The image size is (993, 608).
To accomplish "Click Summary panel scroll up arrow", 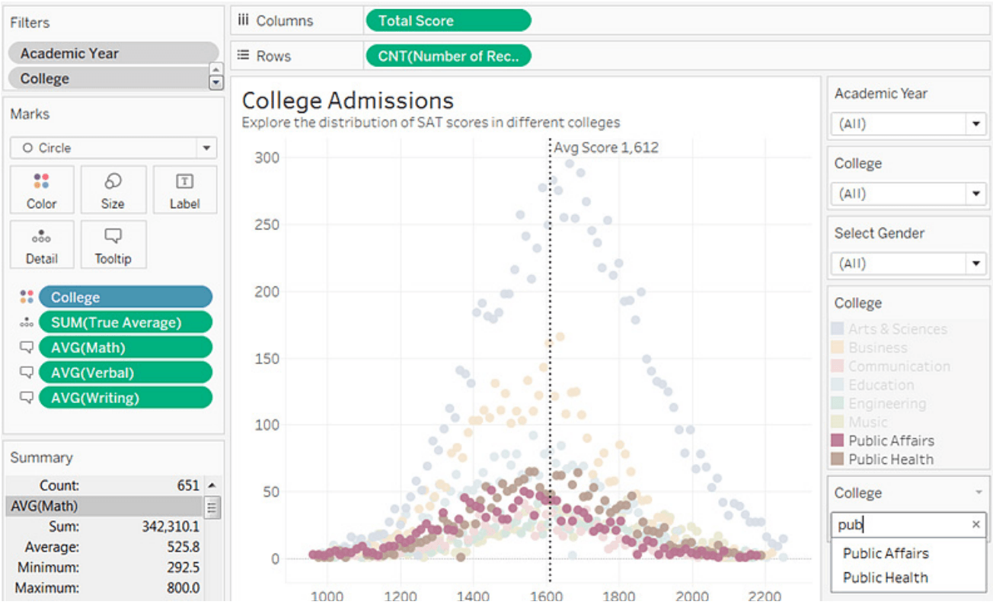I will point(212,485).
